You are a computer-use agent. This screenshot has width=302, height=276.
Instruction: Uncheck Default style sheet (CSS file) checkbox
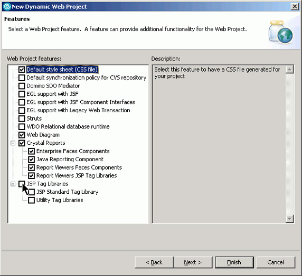pos(22,70)
